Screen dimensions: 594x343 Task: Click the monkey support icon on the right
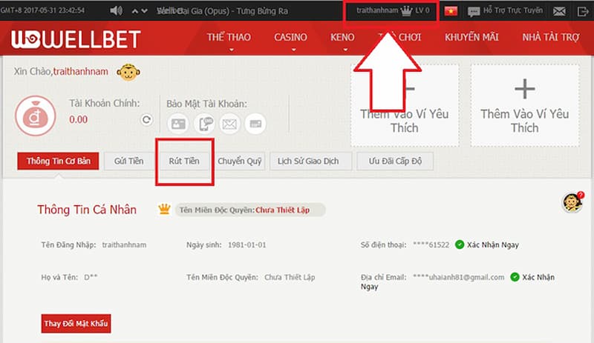tap(572, 203)
